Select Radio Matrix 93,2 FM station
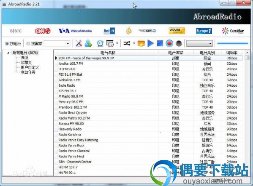The width and height of the screenshot is (253, 186). coord(150,118)
